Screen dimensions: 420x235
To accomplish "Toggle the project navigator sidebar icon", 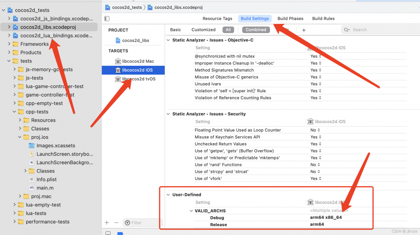I will pyautogui.click(x=107, y=19).
